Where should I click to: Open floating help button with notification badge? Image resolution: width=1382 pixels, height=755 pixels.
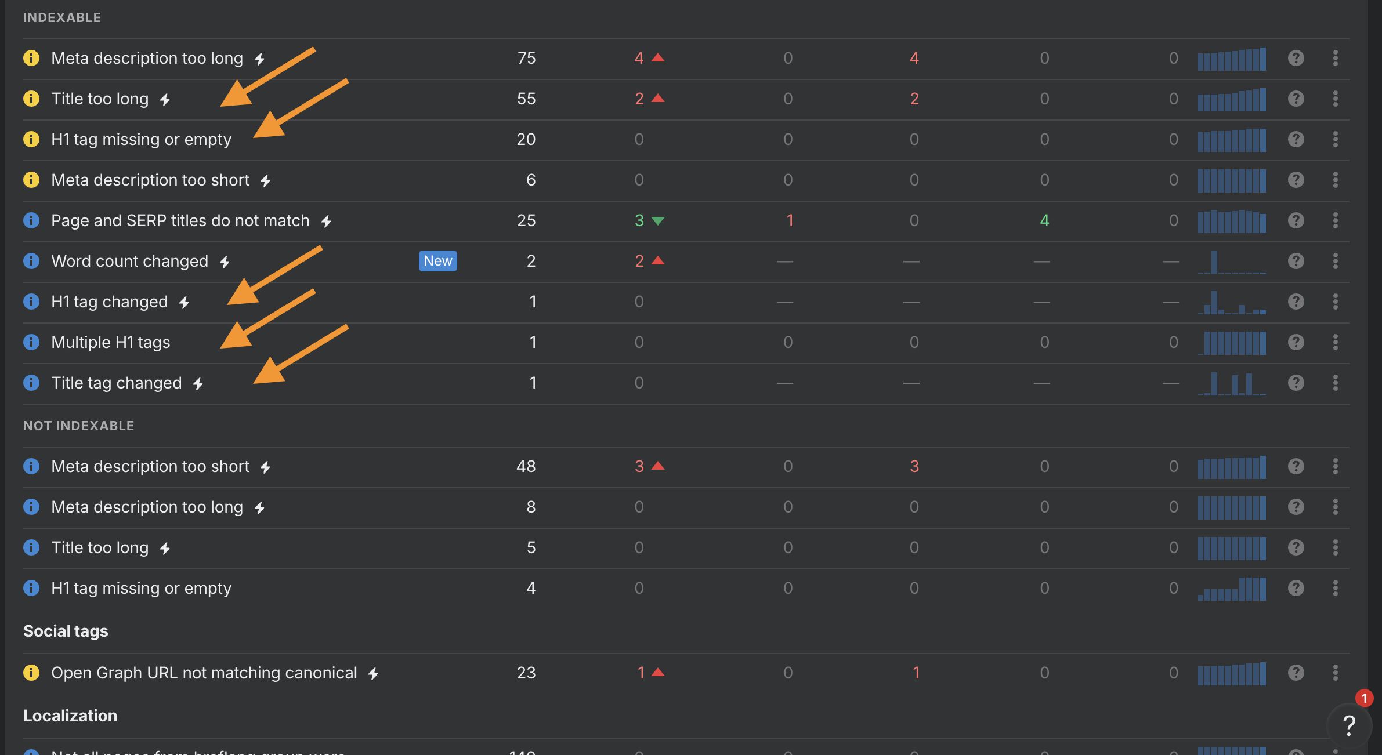(1349, 725)
